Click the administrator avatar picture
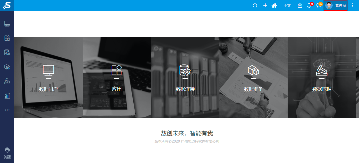359x163 pixels. [329, 6]
